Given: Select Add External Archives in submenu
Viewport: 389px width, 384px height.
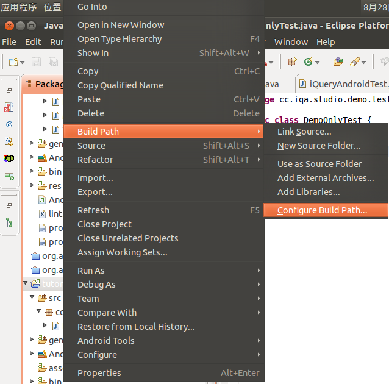Looking at the screenshot, I should 326,178.
